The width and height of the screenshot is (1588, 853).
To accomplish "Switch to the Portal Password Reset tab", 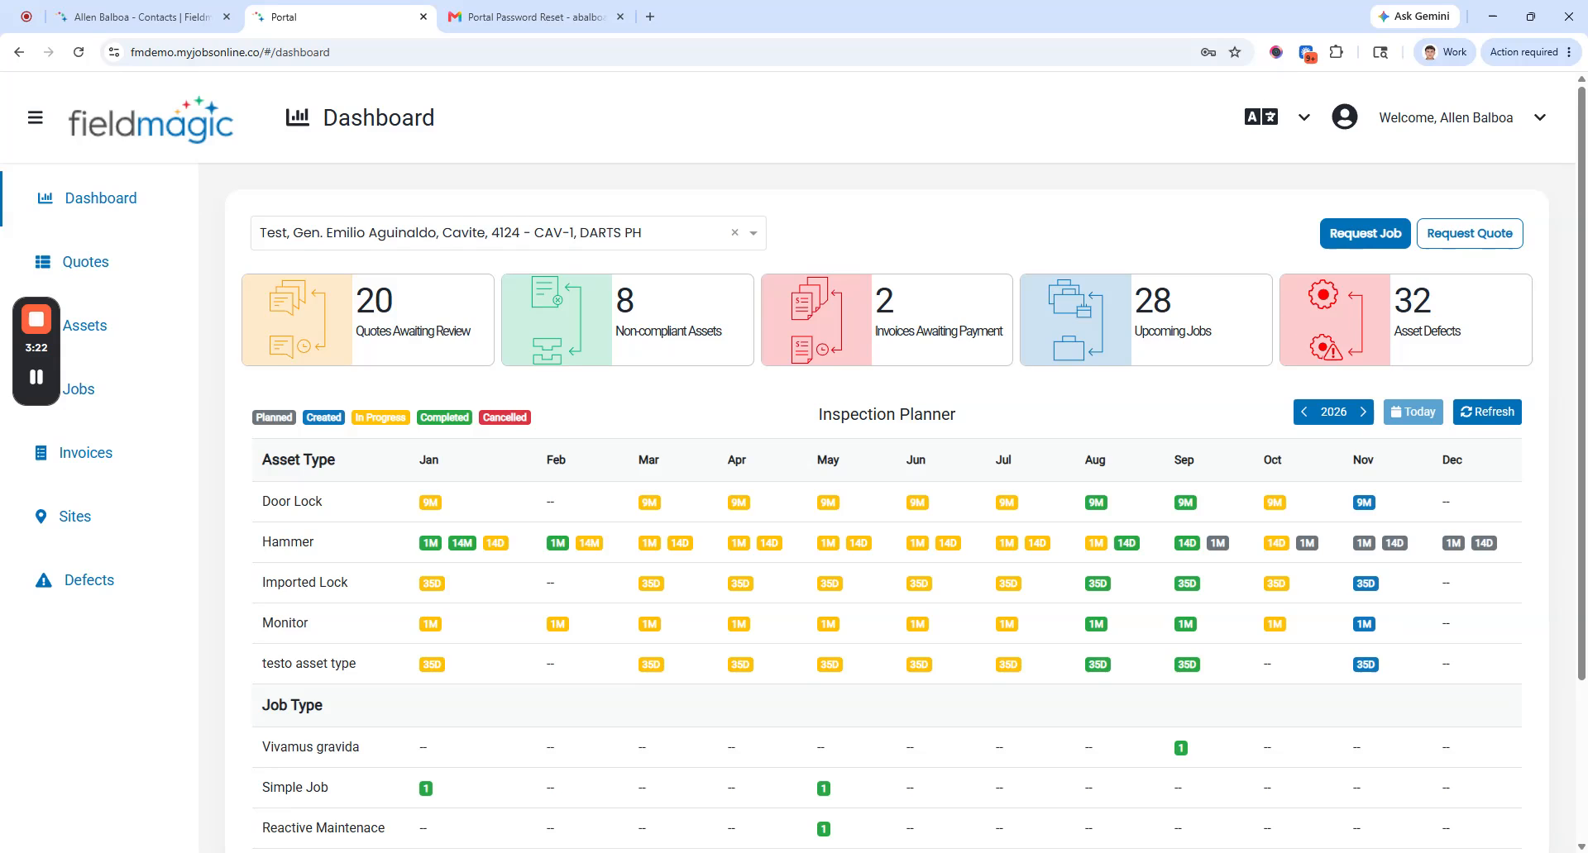I will click(x=536, y=17).
